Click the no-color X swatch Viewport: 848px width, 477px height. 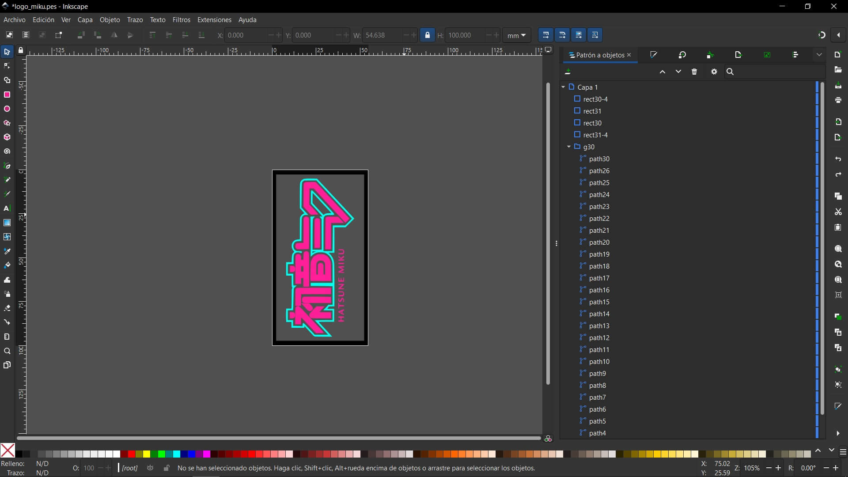coord(8,450)
